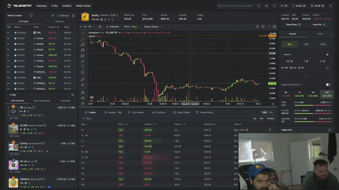Open bonky's X (Twitter) link
Image resolution: width=339 pixels, height=190 pixels.
coord(109,20)
